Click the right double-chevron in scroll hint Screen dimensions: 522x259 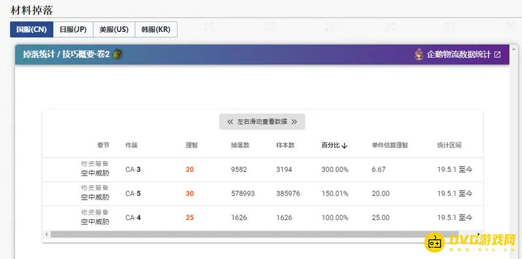(x=294, y=122)
